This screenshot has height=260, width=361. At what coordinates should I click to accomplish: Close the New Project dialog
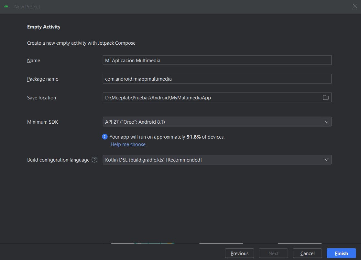[x=355, y=6]
